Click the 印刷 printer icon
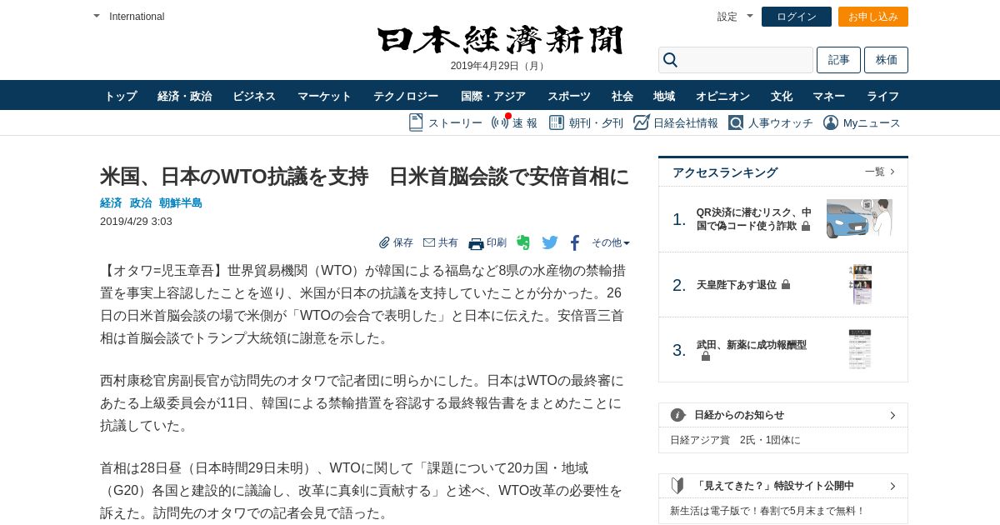 pyautogui.click(x=476, y=243)
